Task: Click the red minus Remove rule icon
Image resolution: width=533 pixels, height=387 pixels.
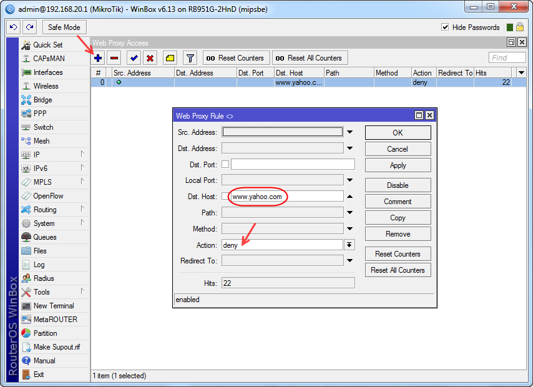Action: 114,58
